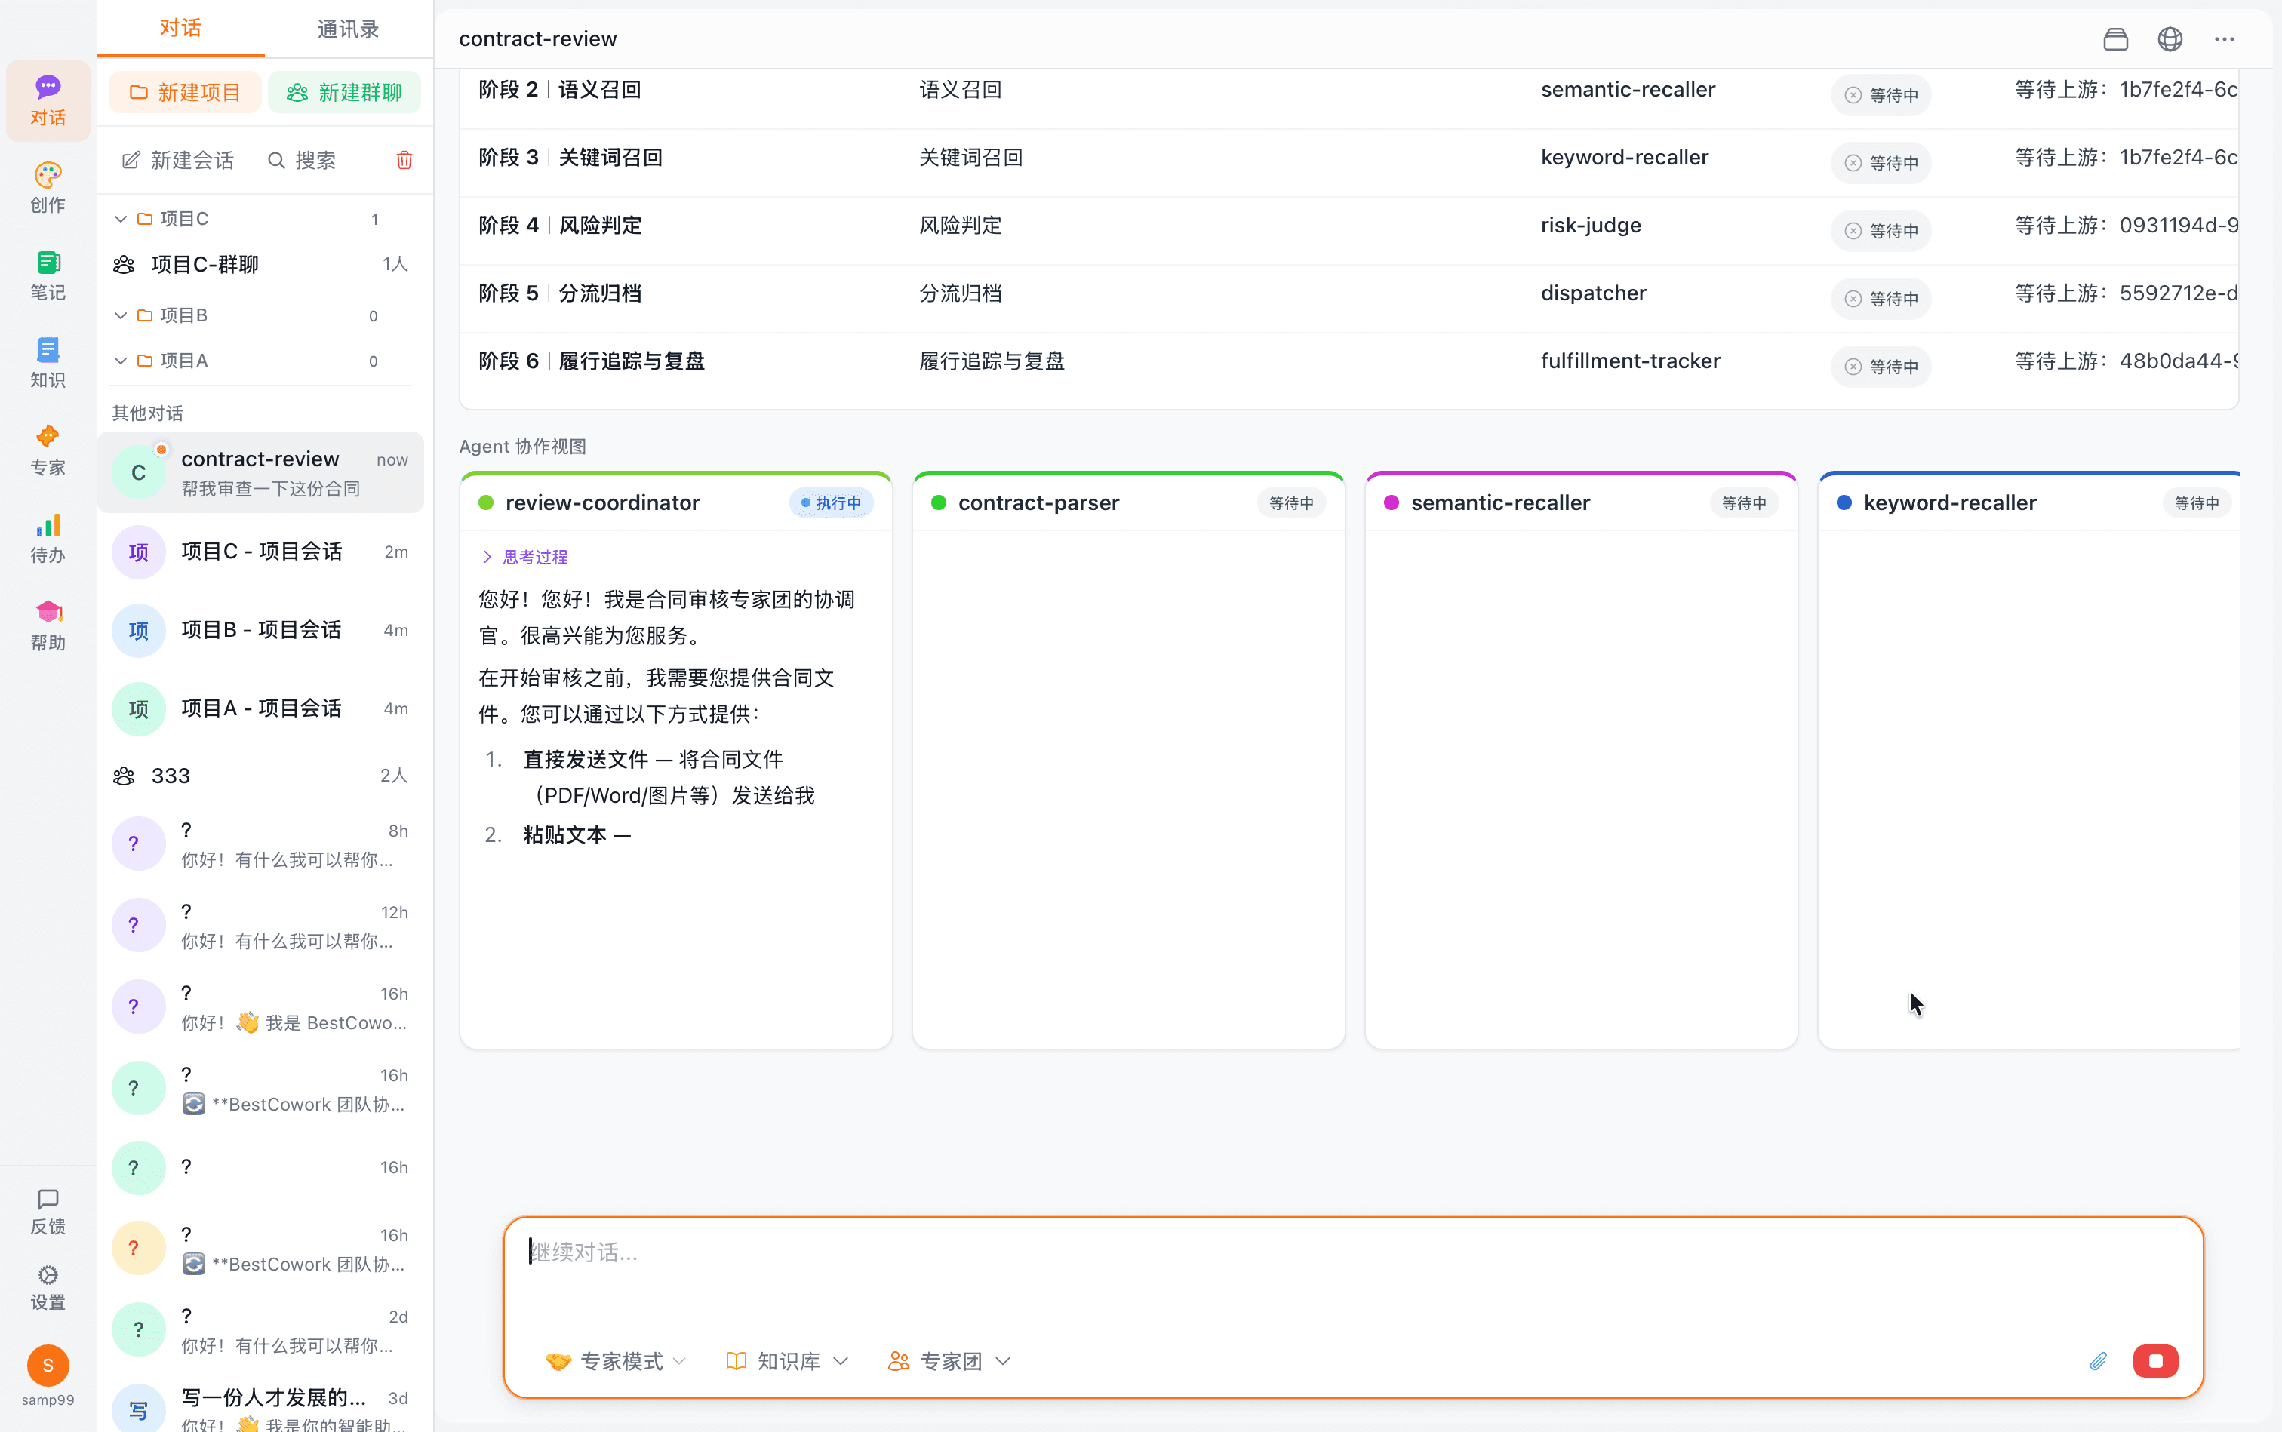Viewport: 2282px width, 1432px height.
Task: Open the 项目B - 项目会话 conversation
Action: click(x=260, y=631)
